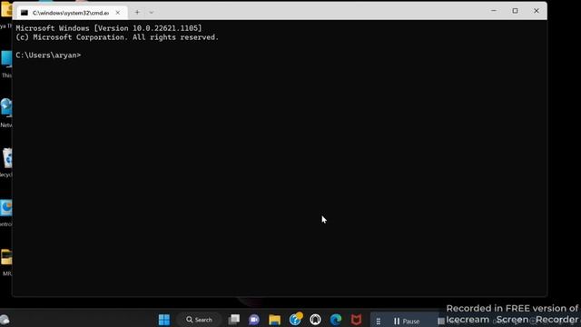Expand the new tab profile dropdown

[x=152, y=12]
